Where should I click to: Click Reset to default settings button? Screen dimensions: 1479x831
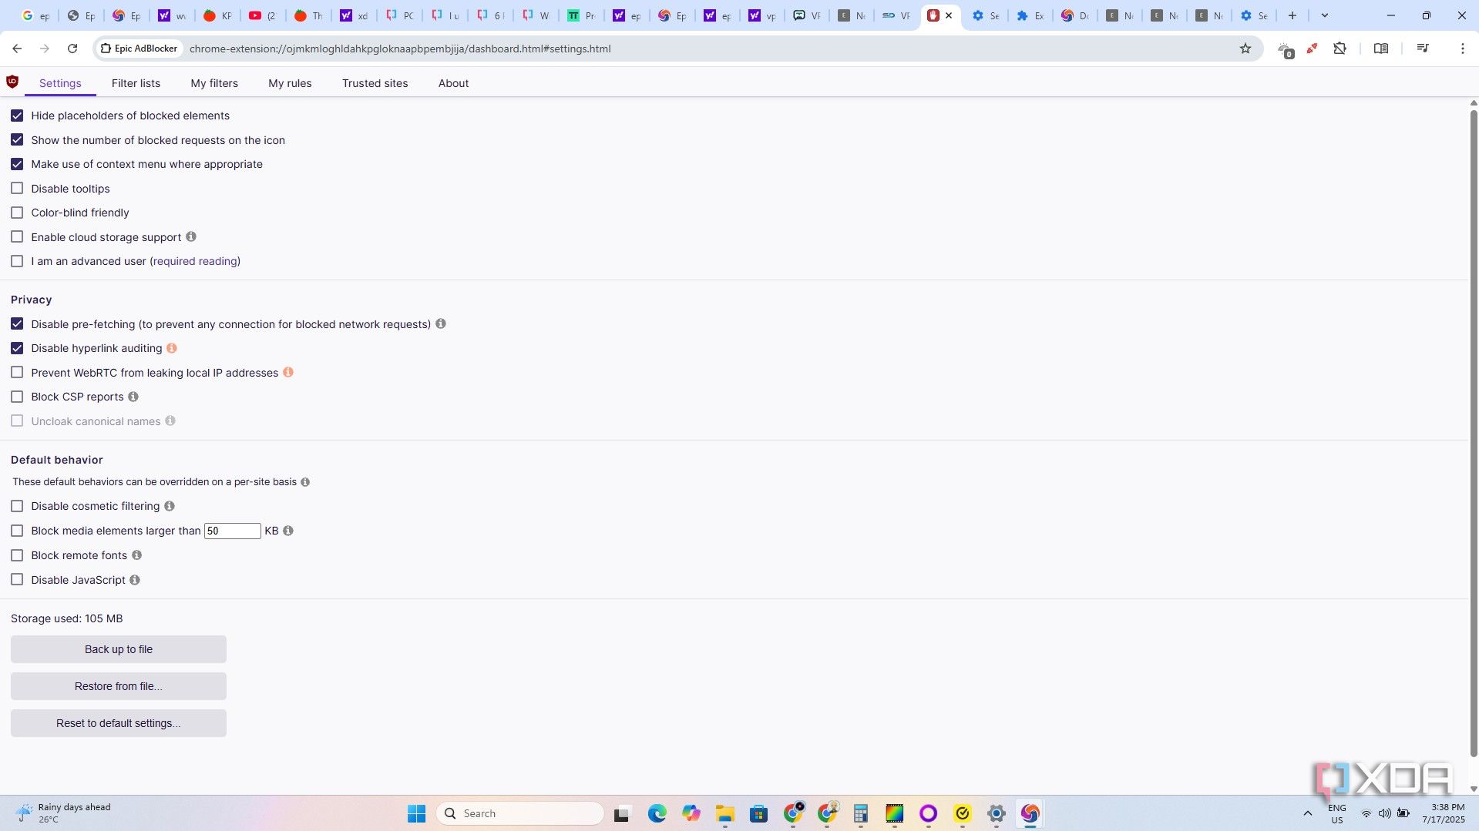[x=119, y=723]
